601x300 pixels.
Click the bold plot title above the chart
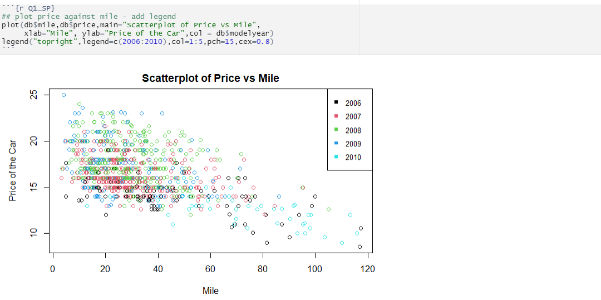pyautogui.click(x=210, y=78)
